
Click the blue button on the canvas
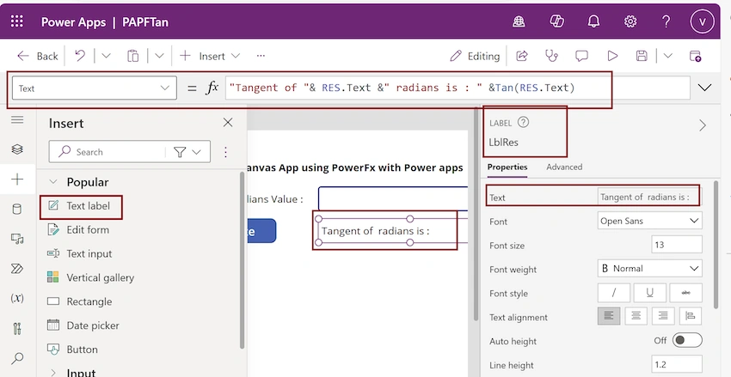[x=262, y=231]
